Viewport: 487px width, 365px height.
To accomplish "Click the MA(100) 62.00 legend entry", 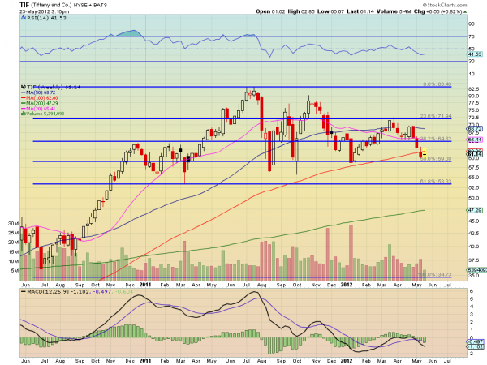I will pyautogui.click(x=42, y=98).
